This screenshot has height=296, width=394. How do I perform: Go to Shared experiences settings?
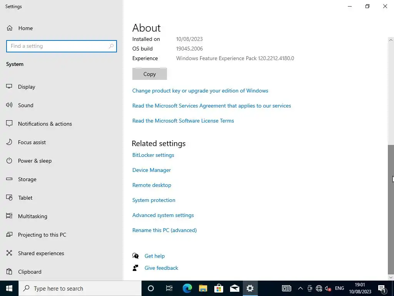tap(41, 253)
